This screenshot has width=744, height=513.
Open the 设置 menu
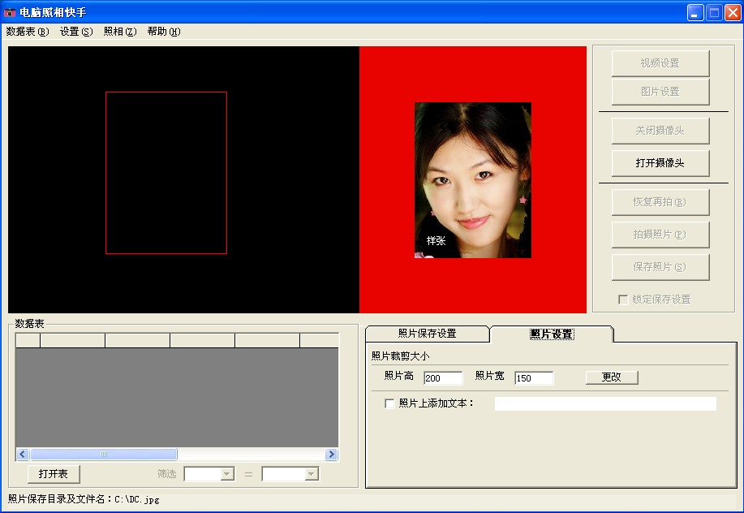[76, 32]
